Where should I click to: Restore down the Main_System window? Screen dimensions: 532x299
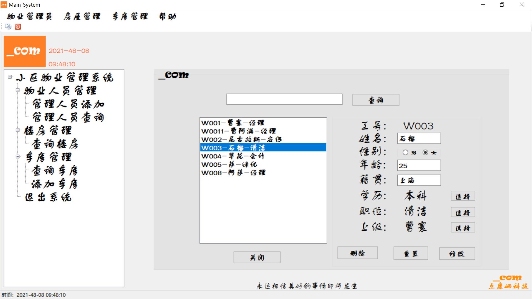502,5
